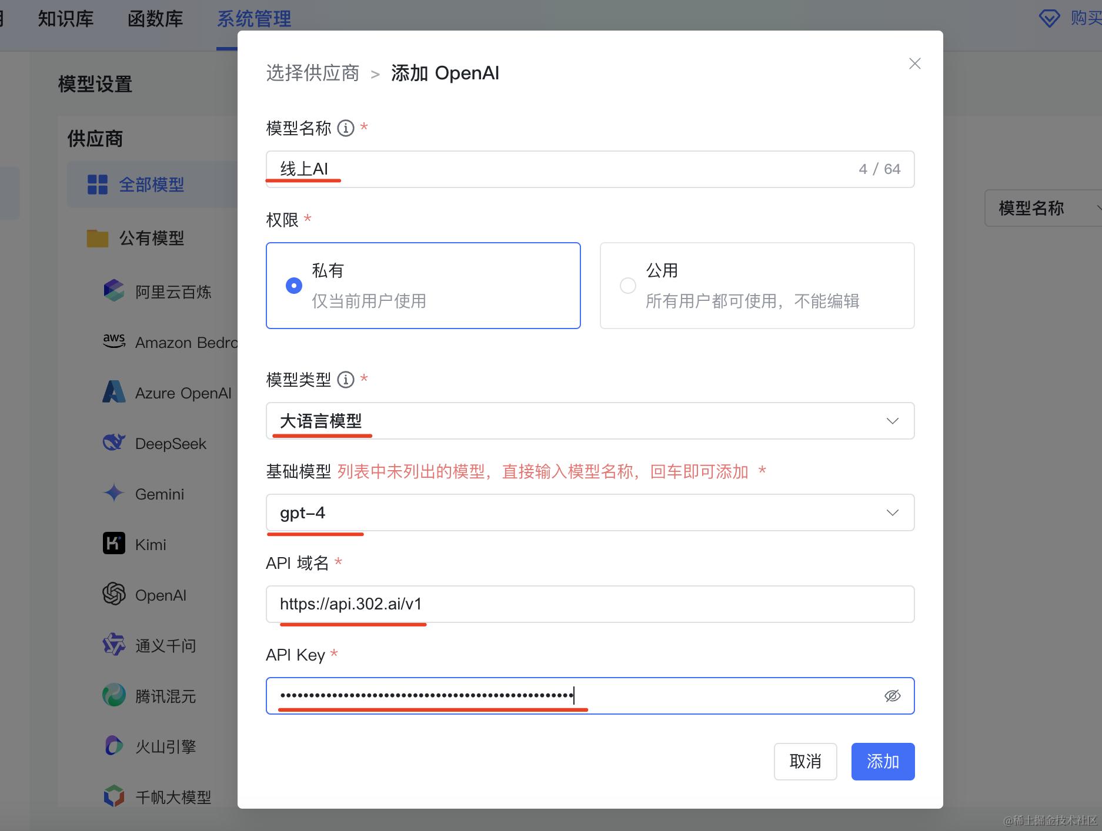Screen dimensions: 1102x831
Task: Select 公有模型 category label
Action: pyautogui.click(x=152, y=238)
